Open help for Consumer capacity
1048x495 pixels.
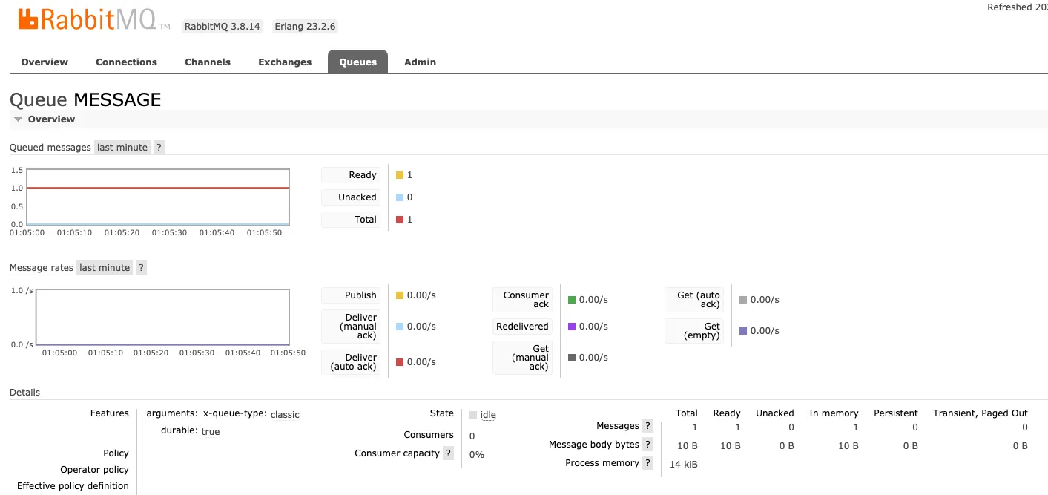pos(448,453)
